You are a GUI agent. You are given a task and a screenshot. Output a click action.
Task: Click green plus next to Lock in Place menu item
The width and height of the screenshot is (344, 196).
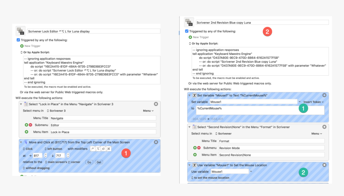click(26, 132)
